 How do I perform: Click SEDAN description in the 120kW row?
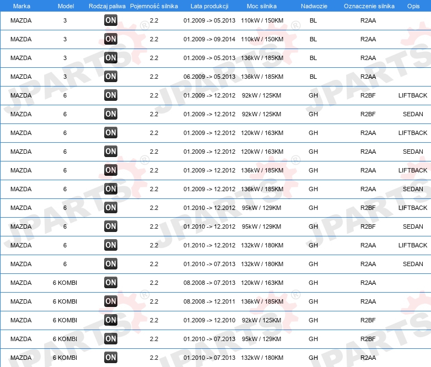tap(413, 152)
